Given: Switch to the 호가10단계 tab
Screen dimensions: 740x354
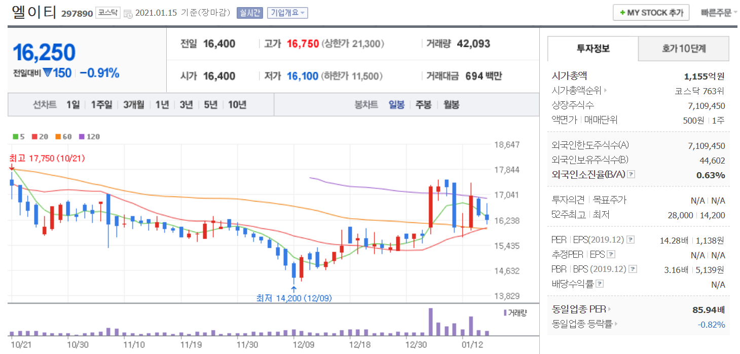Looking at the screenshot, I should pyautogui.click(x=683, y=49).
